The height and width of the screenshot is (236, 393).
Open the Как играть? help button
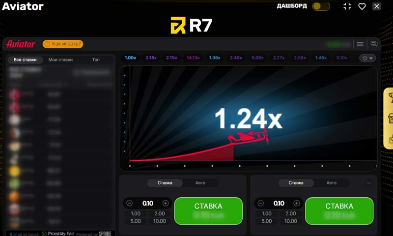tap(63, 44)
